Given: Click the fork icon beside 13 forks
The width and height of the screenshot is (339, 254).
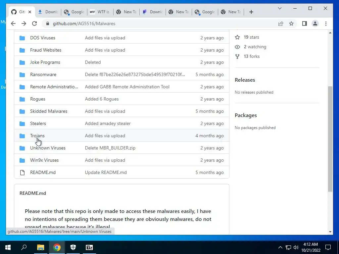Looking at the screenshot, I should click(237, 56).
